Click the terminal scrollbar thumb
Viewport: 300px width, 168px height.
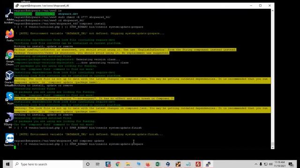tap(272, 144)
